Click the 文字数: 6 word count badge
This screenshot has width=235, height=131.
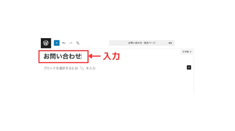point(187,52)
